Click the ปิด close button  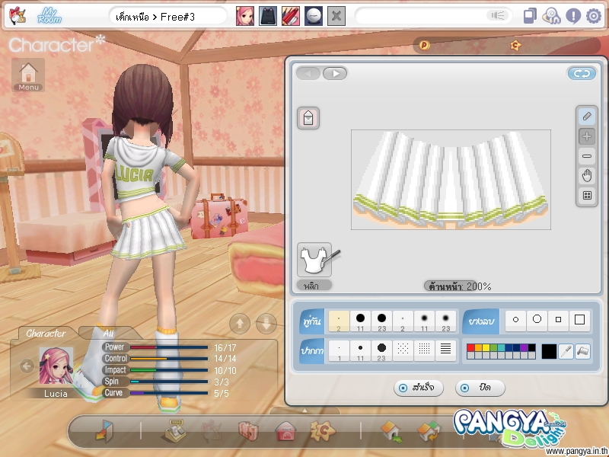(x=480, y=388)
